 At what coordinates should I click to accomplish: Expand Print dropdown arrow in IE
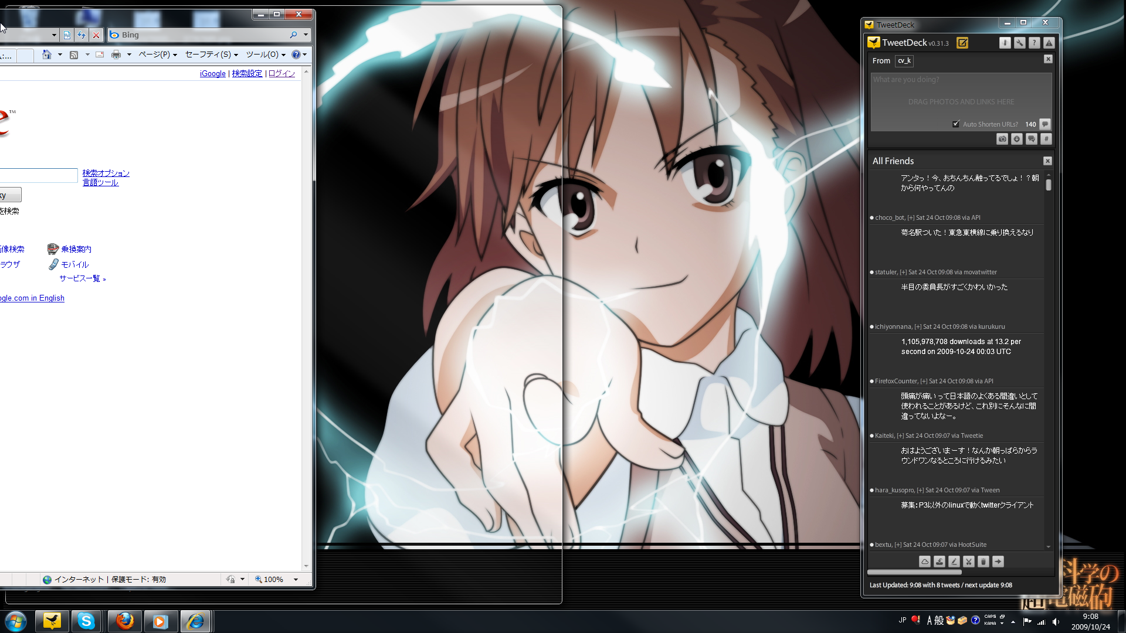(x=129, y=55)
